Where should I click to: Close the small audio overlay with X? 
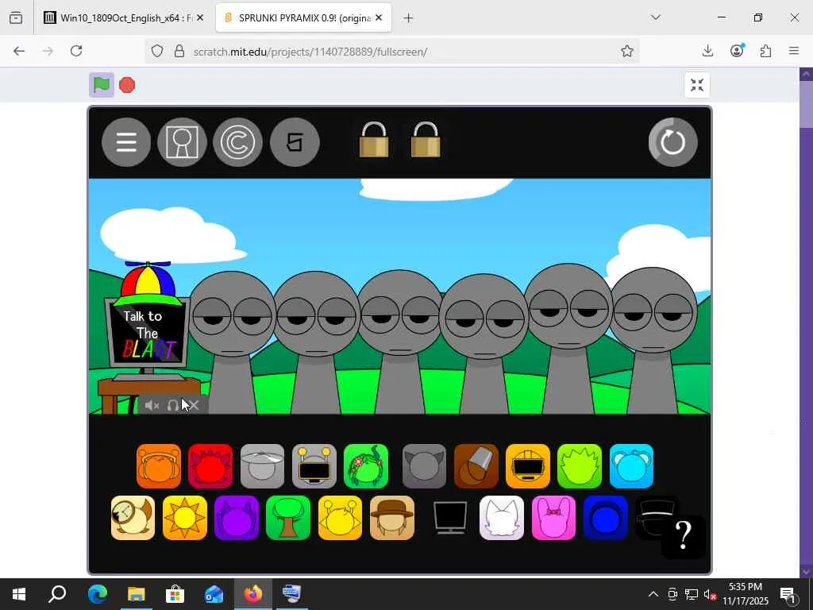click(194, 406)
